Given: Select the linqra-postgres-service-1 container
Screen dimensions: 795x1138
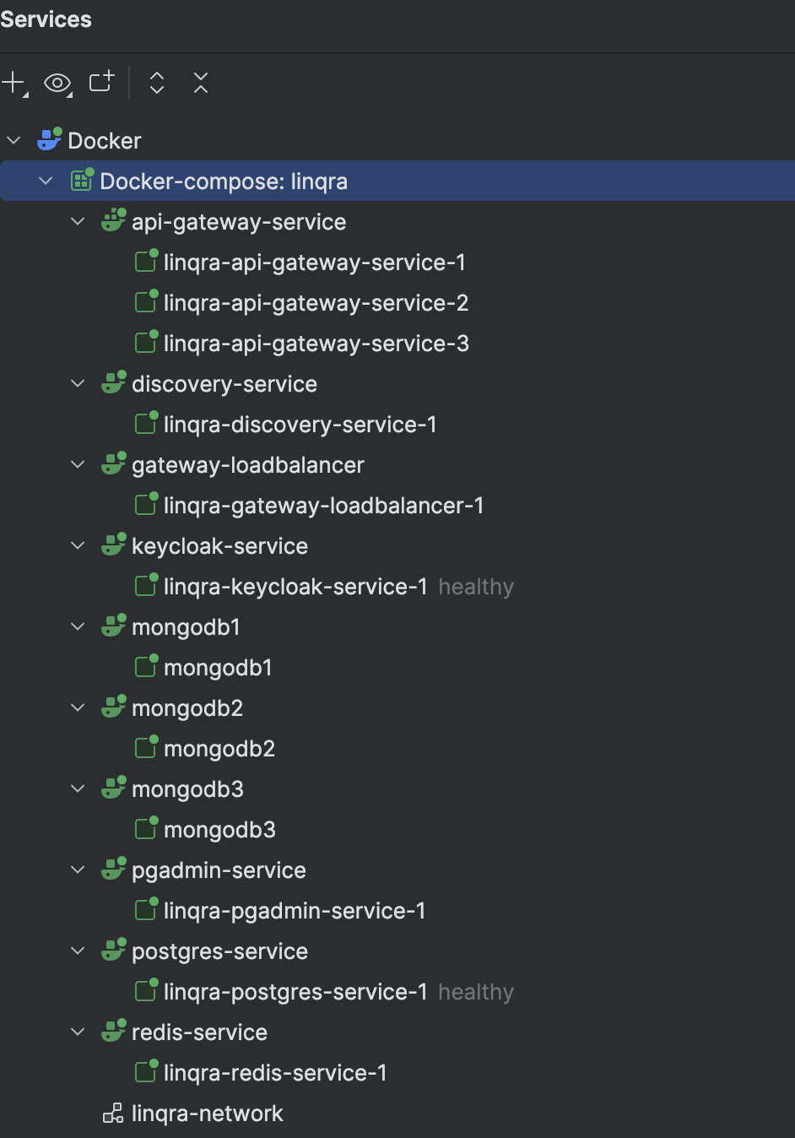Looking at the screenshot, I should 295,992.
